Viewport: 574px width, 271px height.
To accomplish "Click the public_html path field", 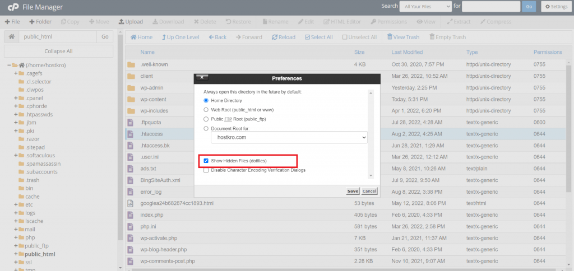I will 58,36.
